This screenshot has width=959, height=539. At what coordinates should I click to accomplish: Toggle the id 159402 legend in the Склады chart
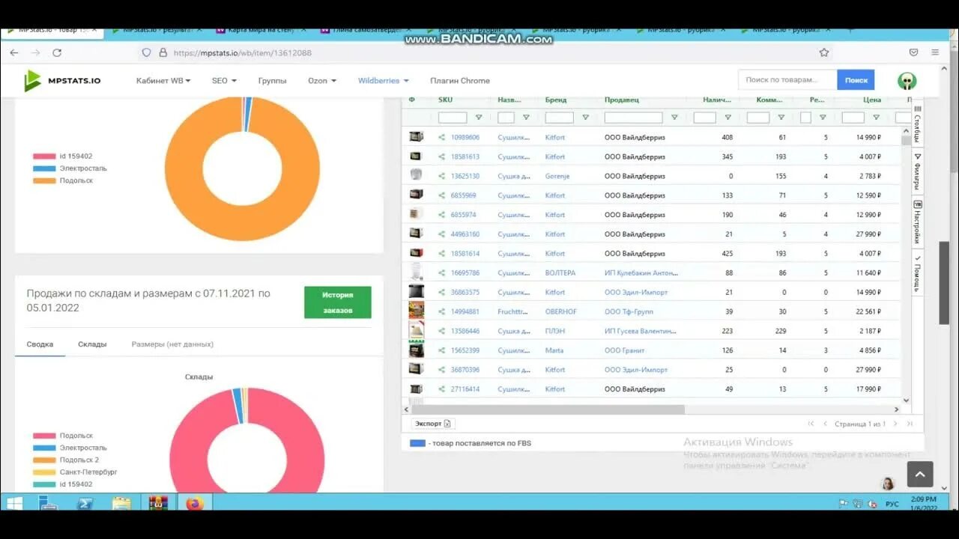click(x=62, y=484)
